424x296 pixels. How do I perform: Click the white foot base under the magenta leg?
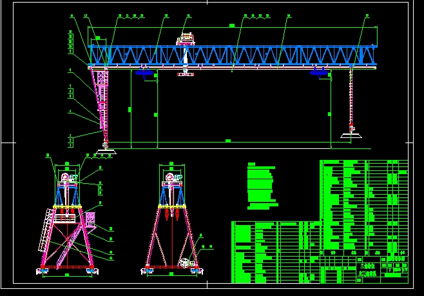(106, 152)
